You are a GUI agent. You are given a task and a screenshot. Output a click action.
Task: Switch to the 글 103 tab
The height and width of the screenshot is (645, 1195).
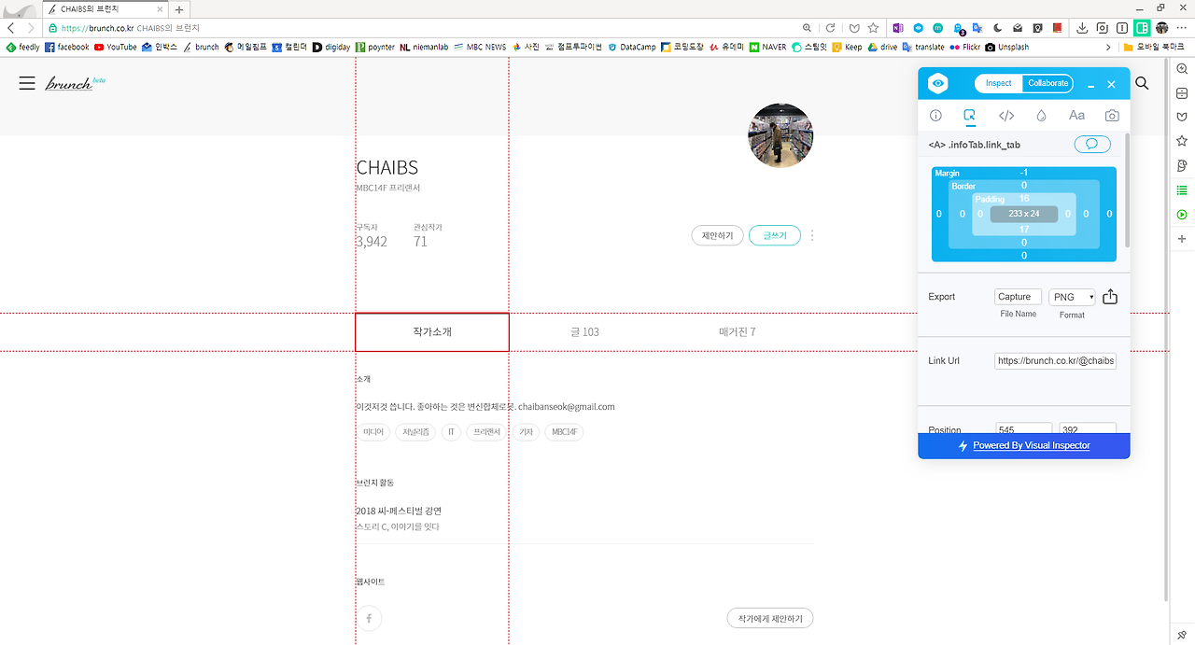585,332
